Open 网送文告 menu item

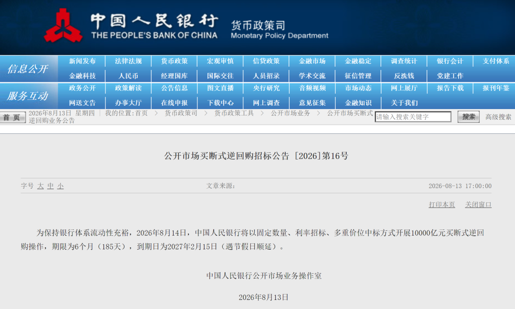[82, 103]
